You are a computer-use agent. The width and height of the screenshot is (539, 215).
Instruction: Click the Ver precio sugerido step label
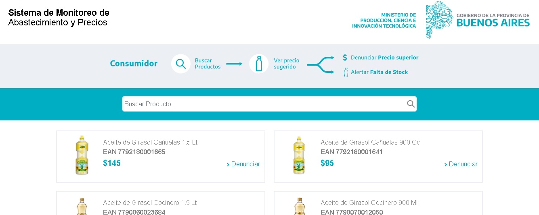coord(286,64)
